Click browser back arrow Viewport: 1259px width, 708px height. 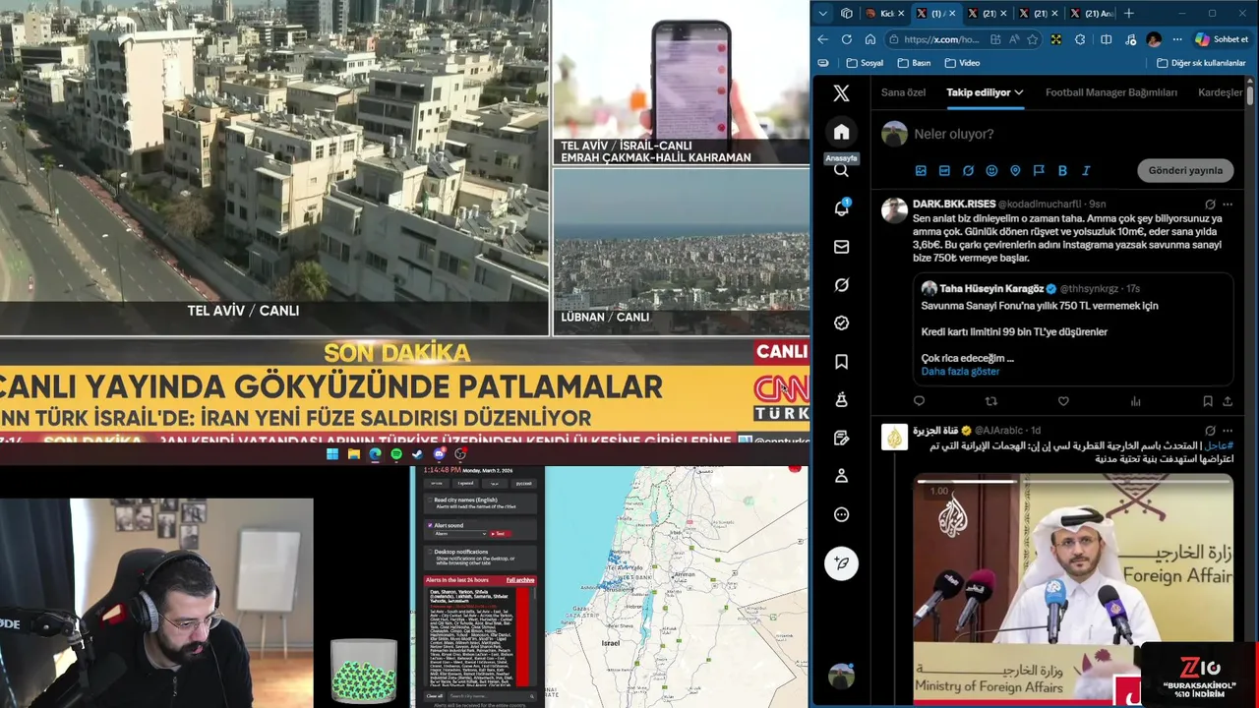point(822,39)
